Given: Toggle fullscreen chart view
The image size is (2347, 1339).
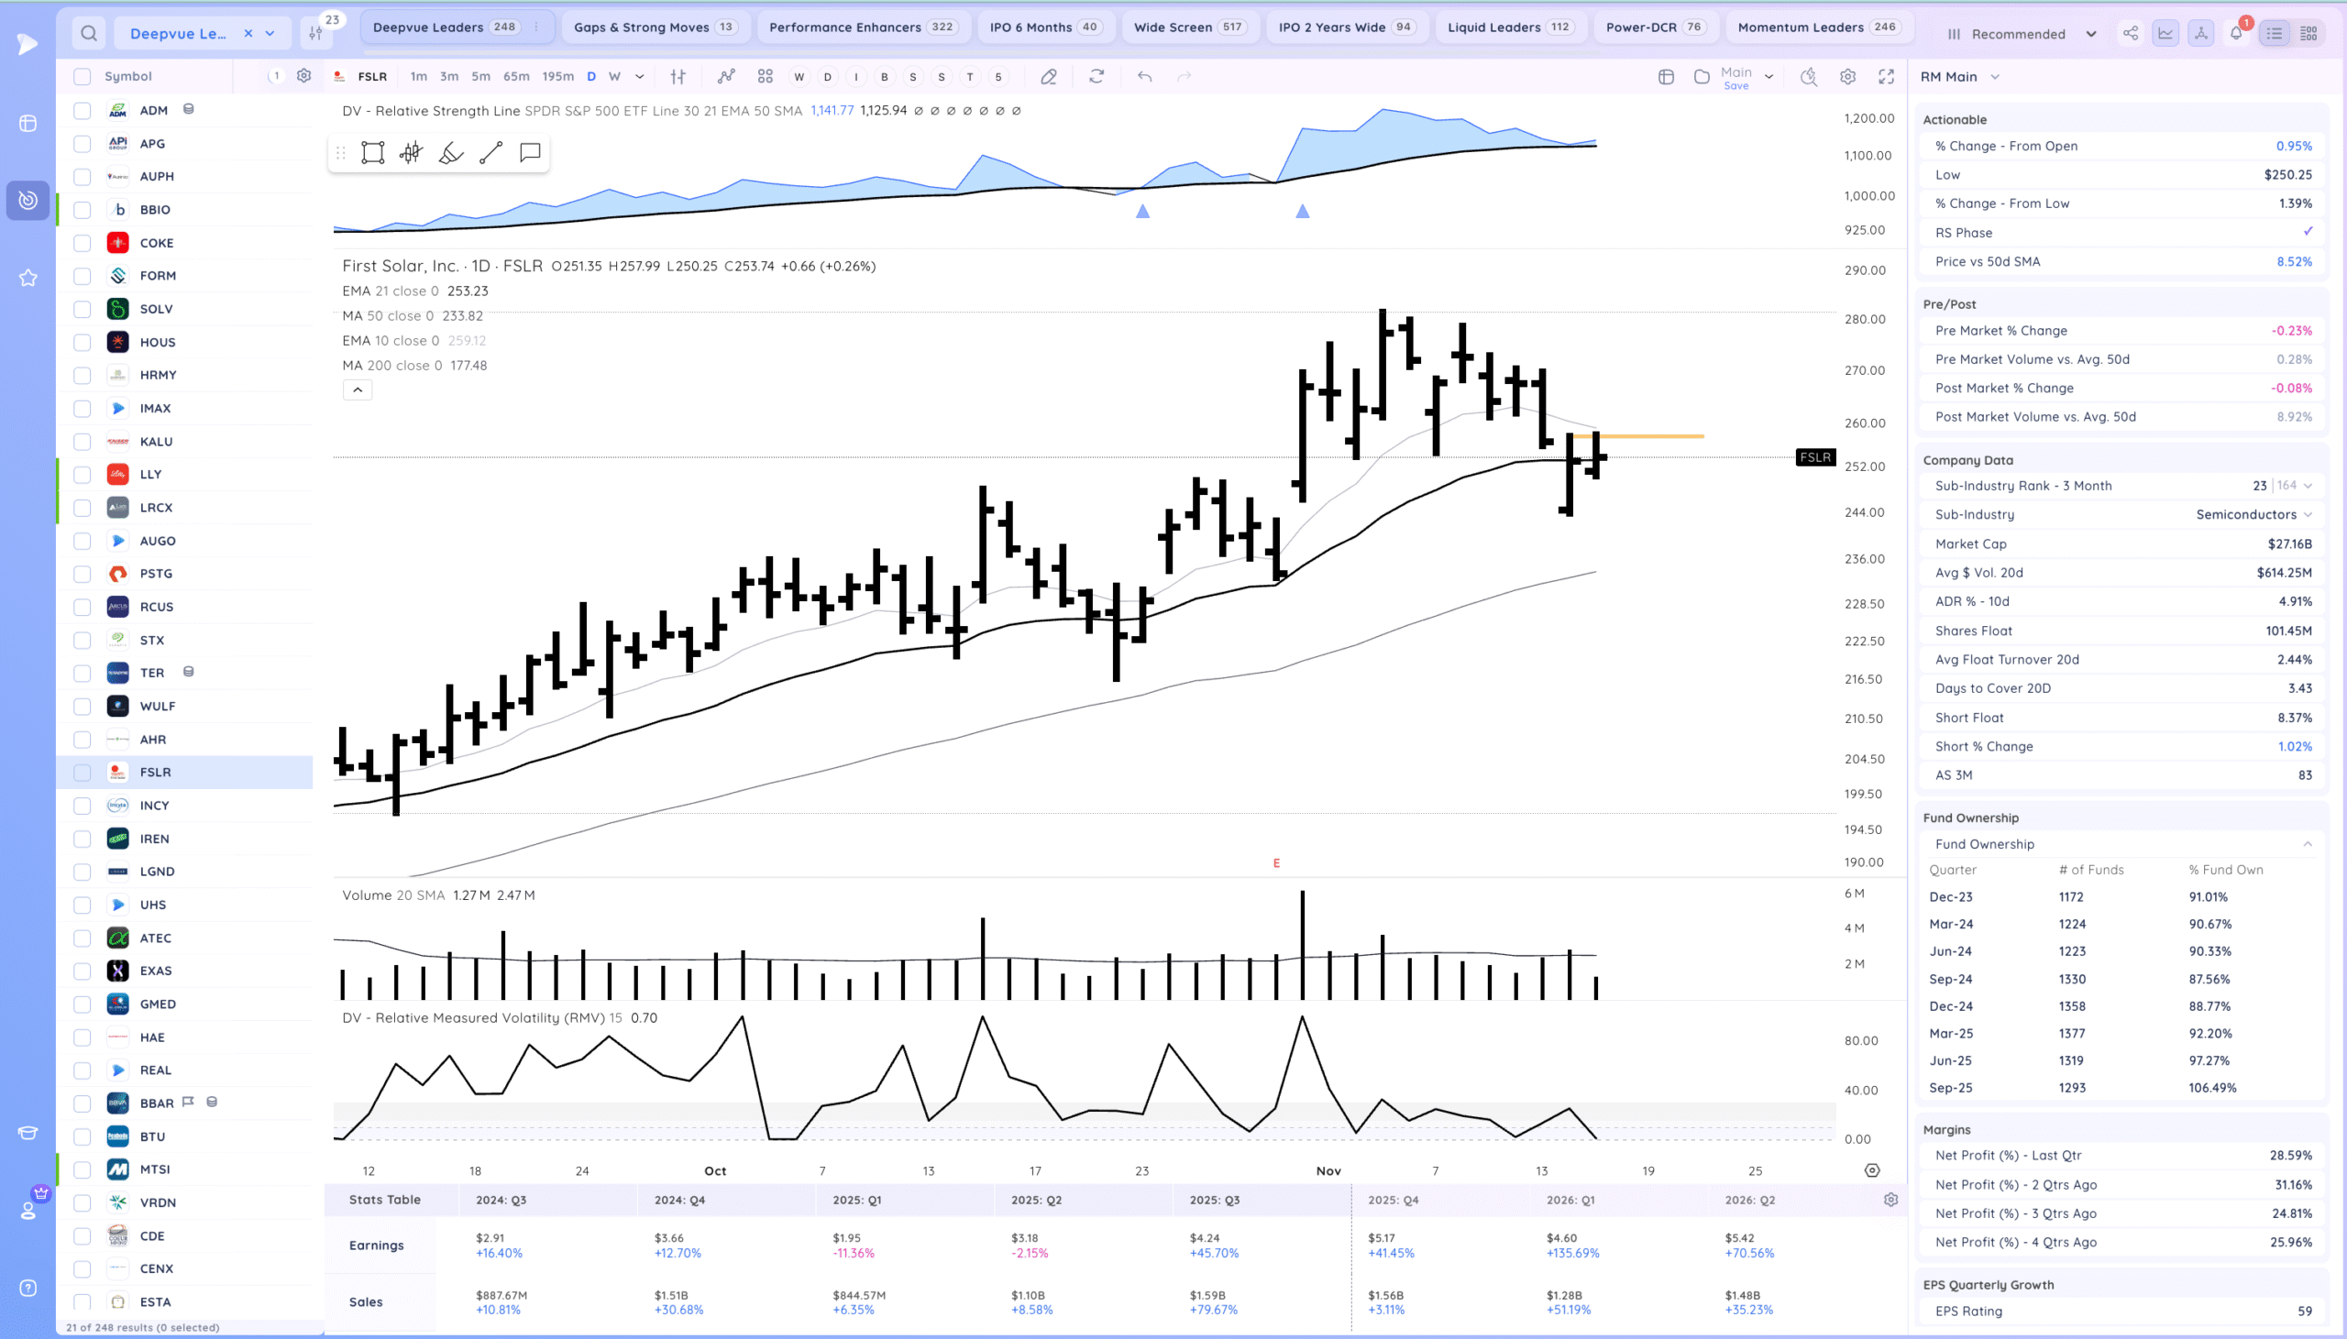Looking at the screenshot, I should point(1886,77).
